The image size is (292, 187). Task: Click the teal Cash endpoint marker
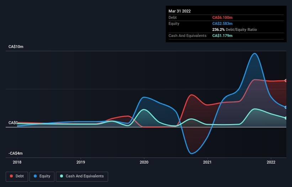pyautogui.click(x=286, y=118)
